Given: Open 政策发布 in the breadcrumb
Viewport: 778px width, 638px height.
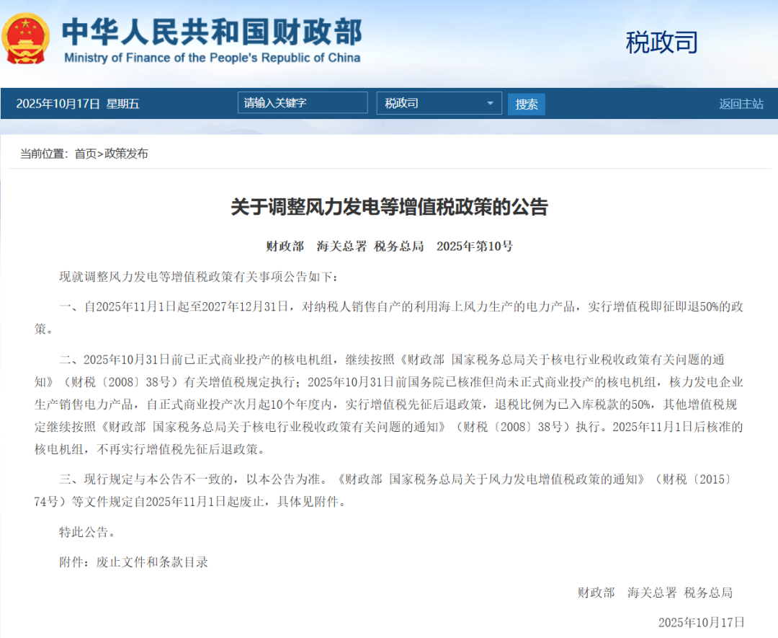Looking at the screenshot, I should click(126, 154).
